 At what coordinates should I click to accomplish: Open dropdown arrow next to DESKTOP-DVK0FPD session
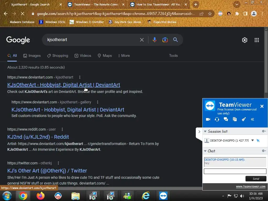(x=253, y=141)
